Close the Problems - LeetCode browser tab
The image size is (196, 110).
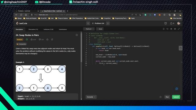[x=38, y=11]
